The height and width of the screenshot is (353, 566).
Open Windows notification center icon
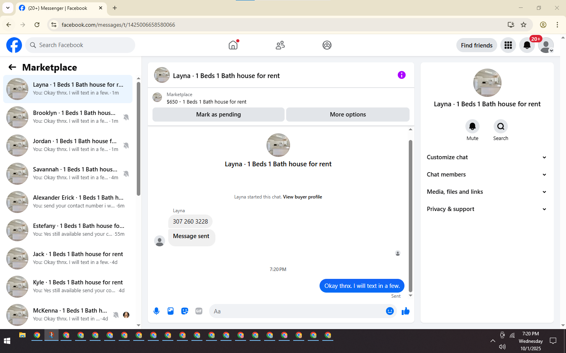click(x=553, y=341)
